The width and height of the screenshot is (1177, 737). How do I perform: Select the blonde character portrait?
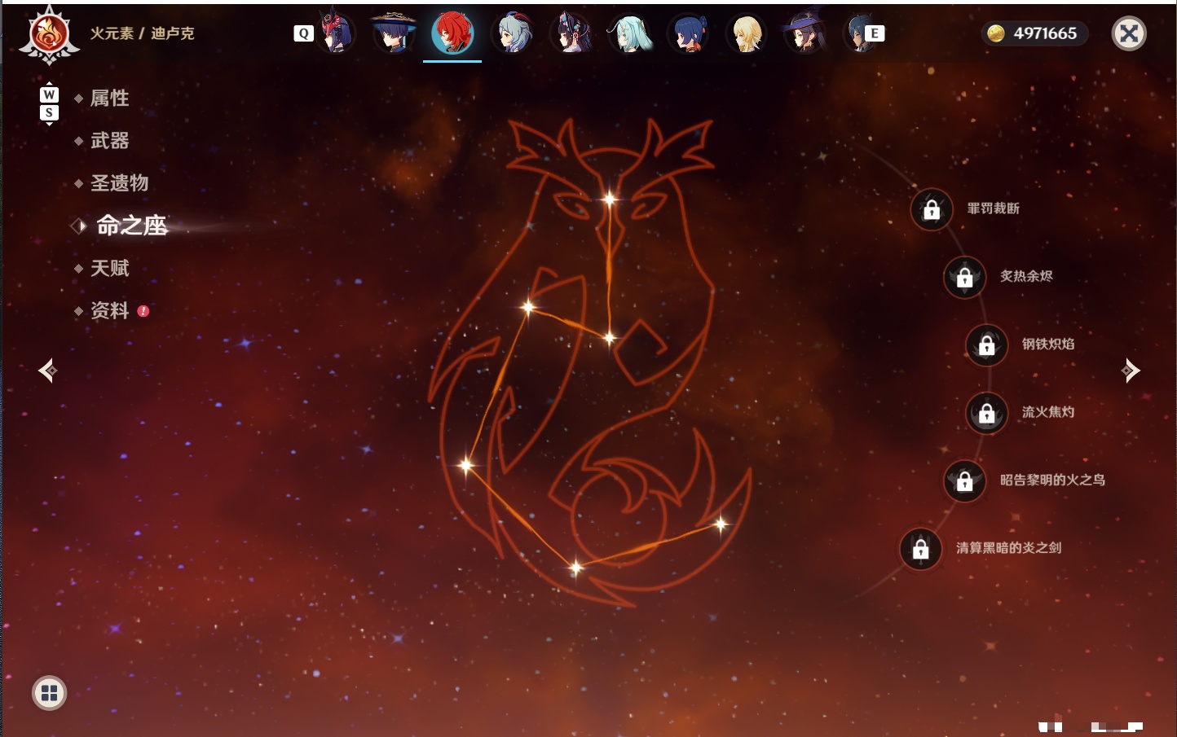pyautogui.click(x=746, y=33)
